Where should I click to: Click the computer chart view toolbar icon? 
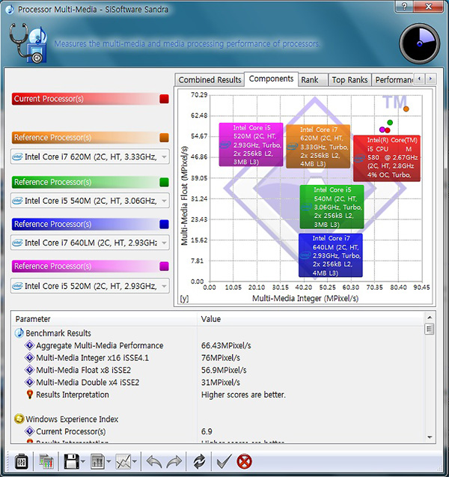(46, 462)
